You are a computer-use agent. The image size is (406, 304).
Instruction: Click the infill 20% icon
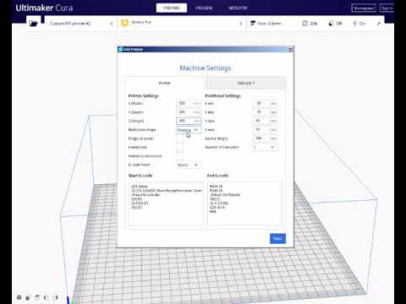[304, 24]
